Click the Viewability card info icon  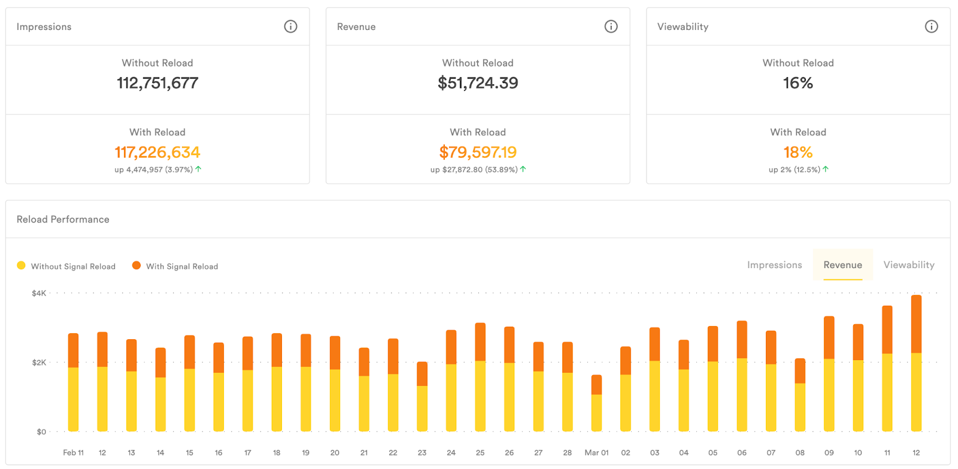(931, 26)
